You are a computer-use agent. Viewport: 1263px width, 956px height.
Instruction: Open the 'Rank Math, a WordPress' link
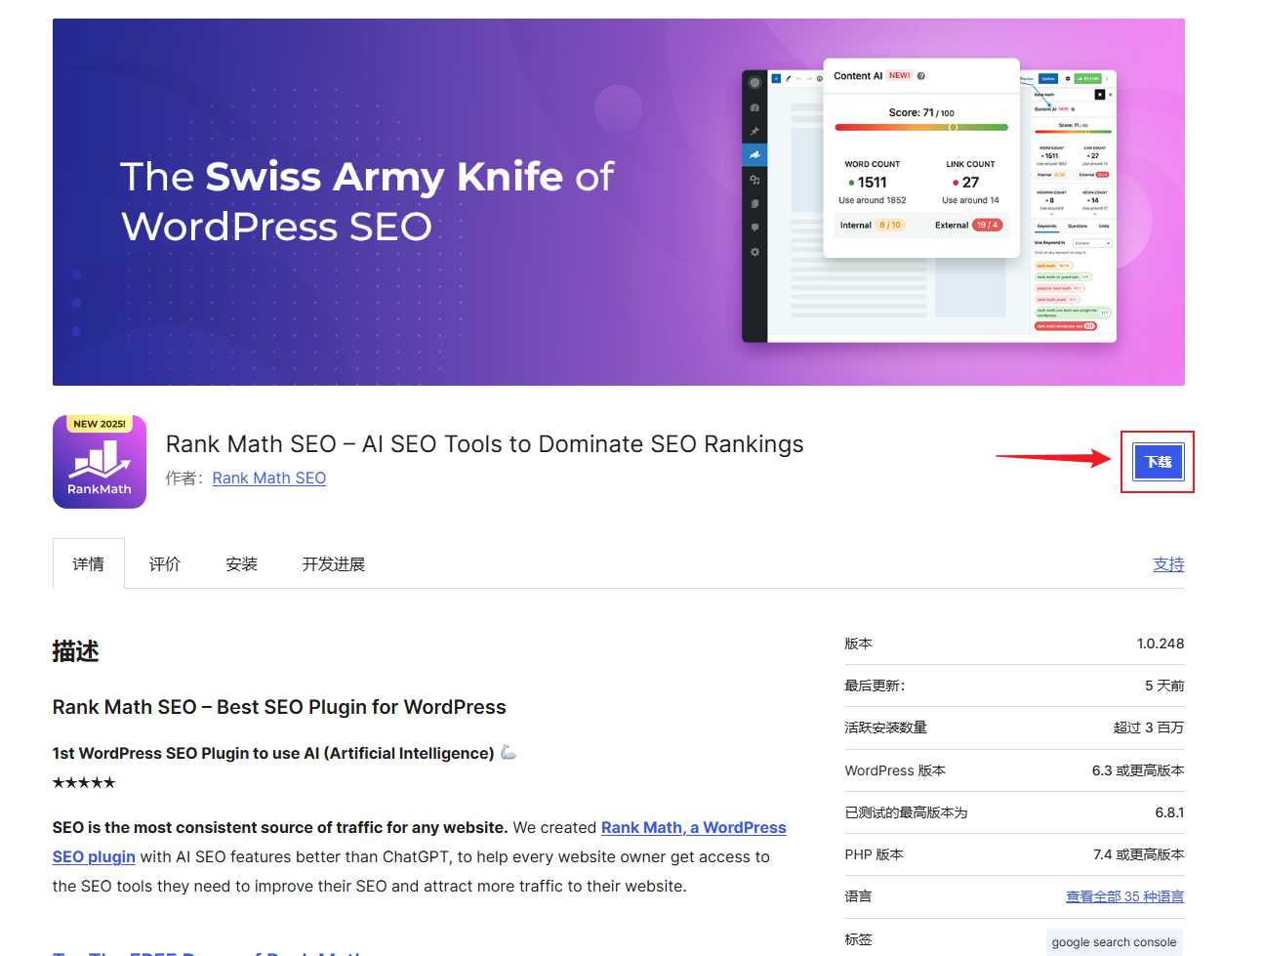pyautogui.click(x=694, y=827)
